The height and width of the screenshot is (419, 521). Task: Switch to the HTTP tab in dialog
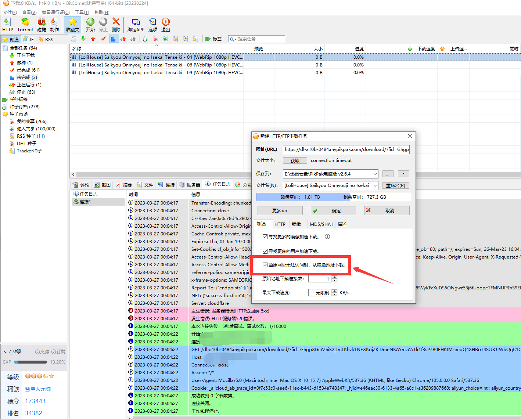click(x=280, y=224)
